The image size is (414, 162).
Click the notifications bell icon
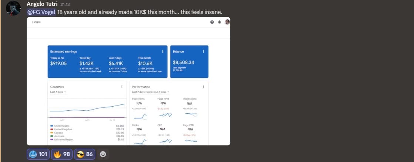coord(220,22)
